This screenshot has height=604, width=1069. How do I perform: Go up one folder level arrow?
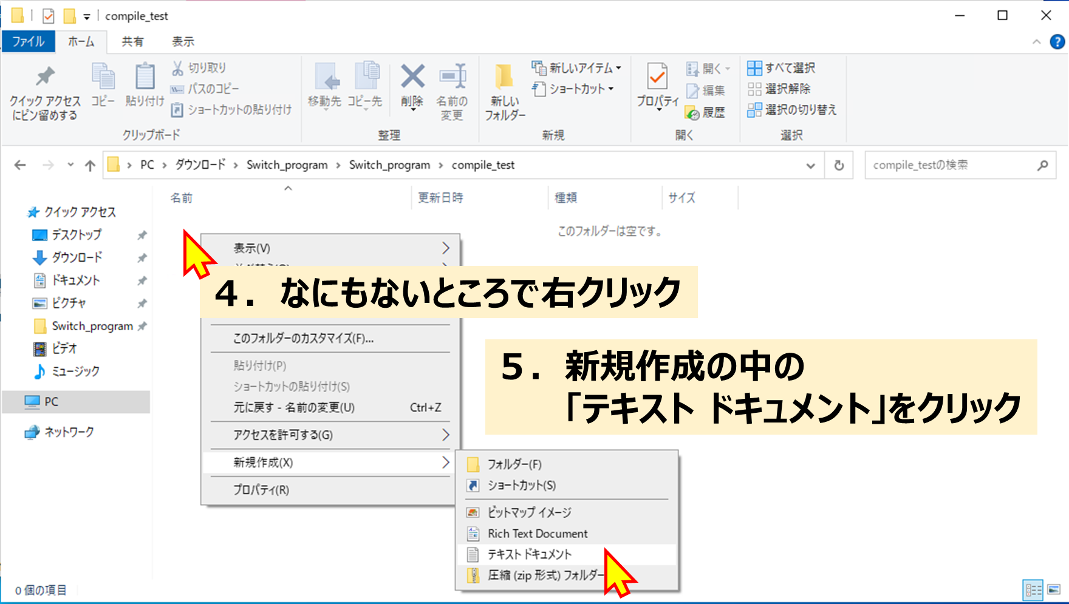(x=90, y=165)
